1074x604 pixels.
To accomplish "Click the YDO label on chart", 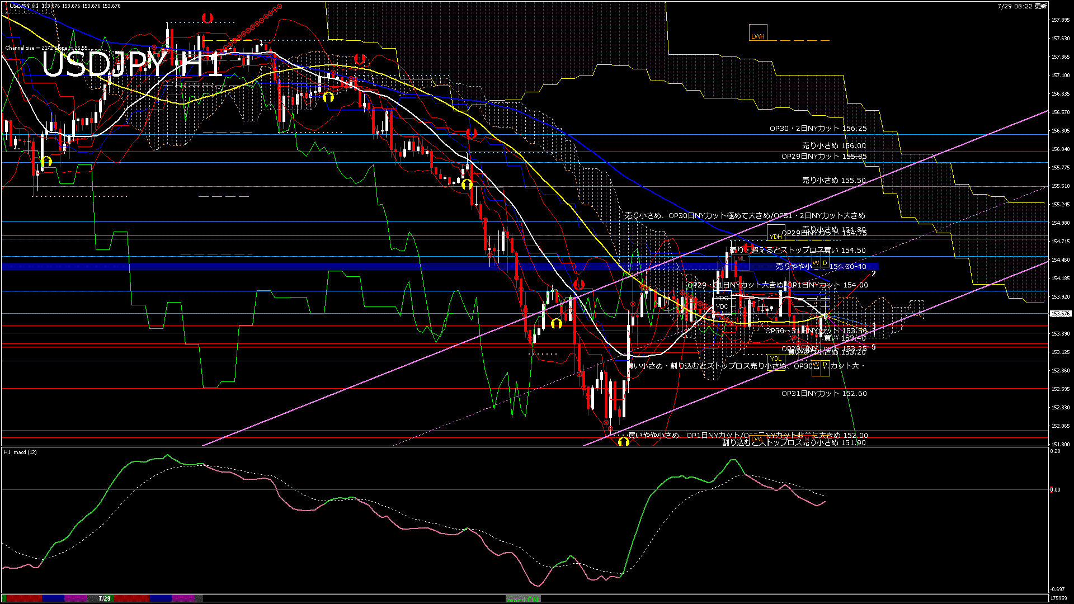I will click(x=722, y=298).
